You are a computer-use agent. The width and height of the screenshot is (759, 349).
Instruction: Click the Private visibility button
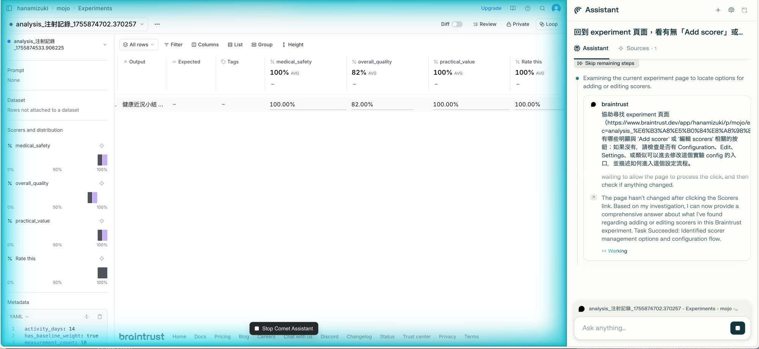[x=518, y=24]
